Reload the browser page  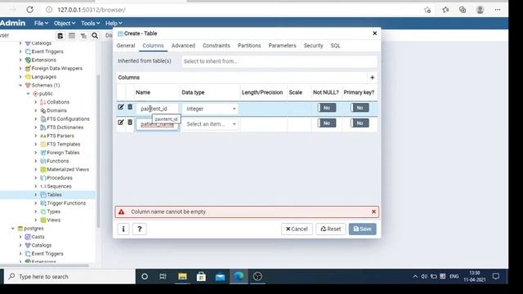tap(29, 10)
